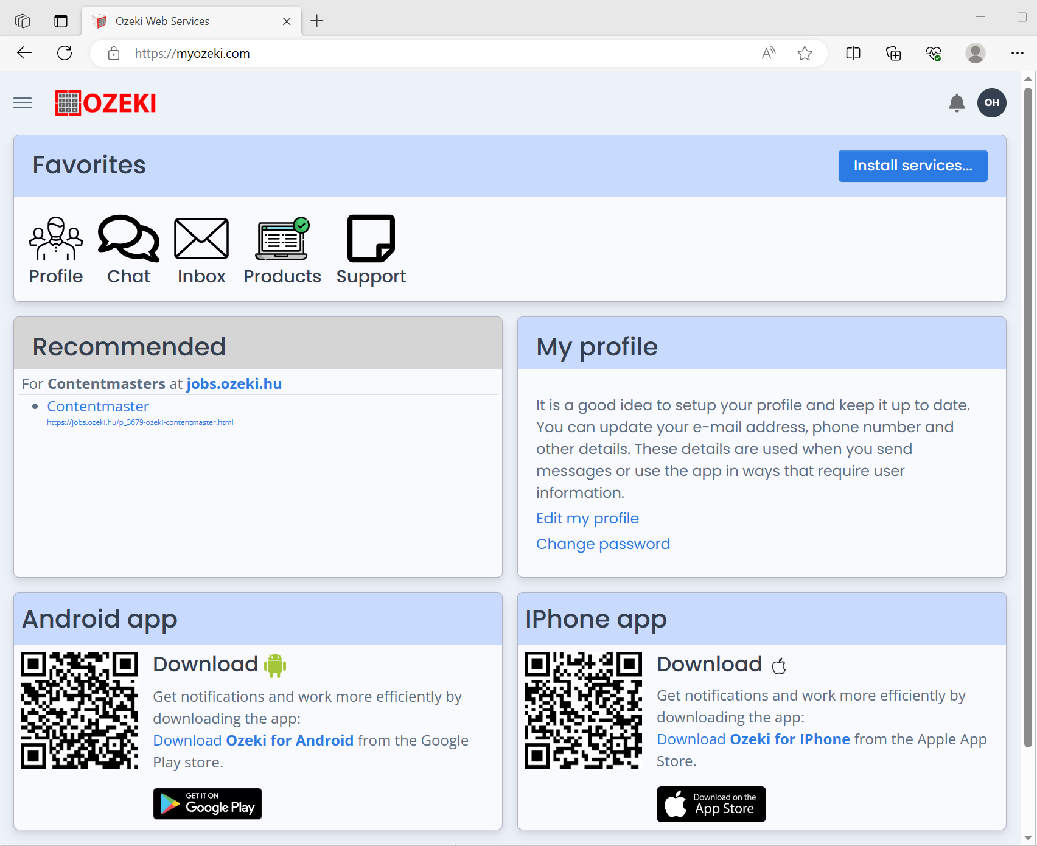Image resolution: width=1037 pixels, height=846 pixels.
Task: Click the scrollbar down arrow
Action: click(1028, 839)
